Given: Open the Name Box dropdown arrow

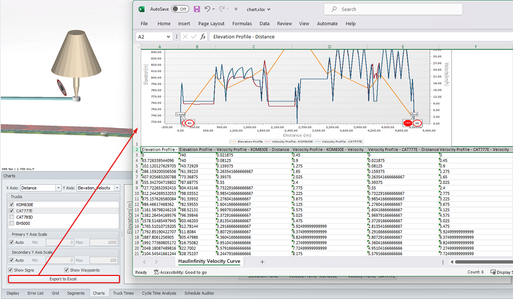Looking at the screenshot, I should point(168,37).
